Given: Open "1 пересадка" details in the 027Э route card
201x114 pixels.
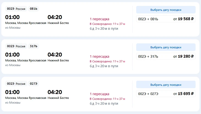Looking at the screenshot, I should pos(99,94).
